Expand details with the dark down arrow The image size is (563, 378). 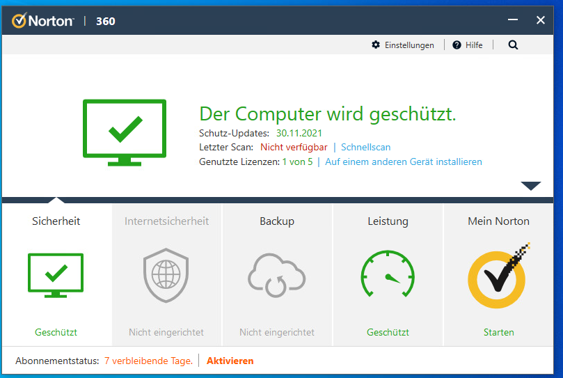[x=531, y=186]
